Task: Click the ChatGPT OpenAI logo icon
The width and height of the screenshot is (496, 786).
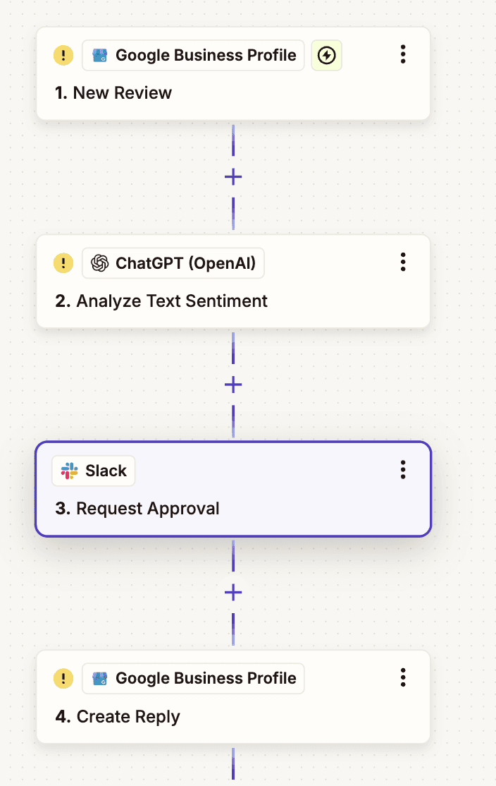Action: pyautogui.click(x=100, y=263)
